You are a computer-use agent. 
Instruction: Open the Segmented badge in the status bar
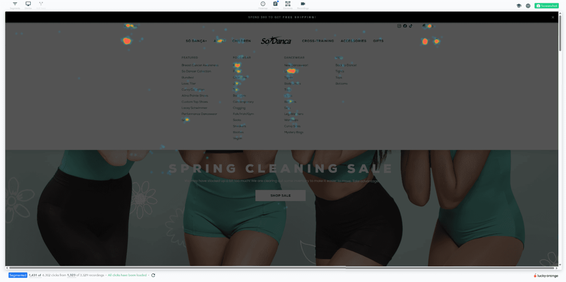click(17, 275)
